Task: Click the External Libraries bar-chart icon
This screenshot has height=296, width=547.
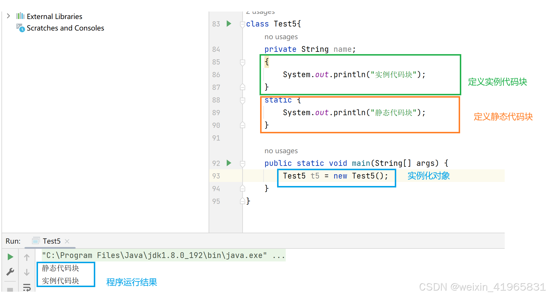Action: point(20,16)
